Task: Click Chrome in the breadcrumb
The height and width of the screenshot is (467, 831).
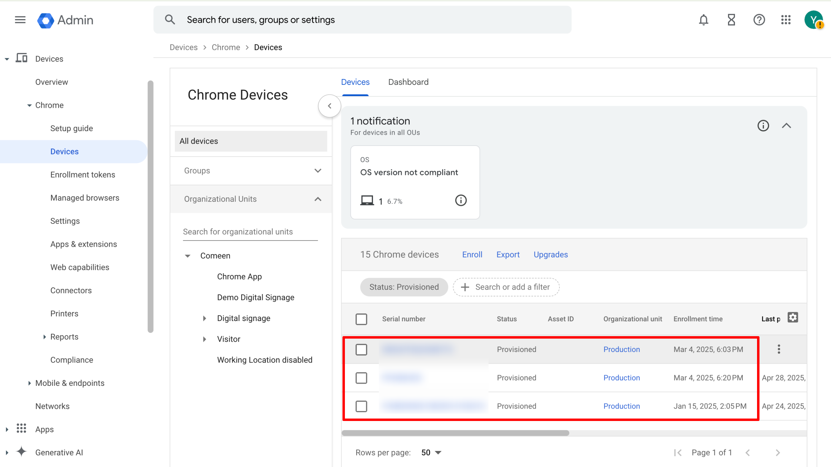Action: (226, 47)
